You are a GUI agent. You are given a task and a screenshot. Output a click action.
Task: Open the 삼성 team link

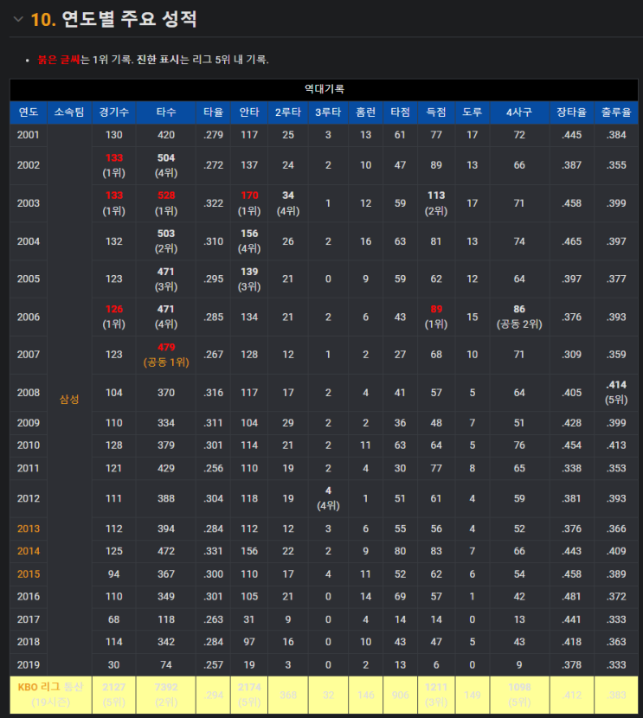pyautogui.click(x=69, y=400)
